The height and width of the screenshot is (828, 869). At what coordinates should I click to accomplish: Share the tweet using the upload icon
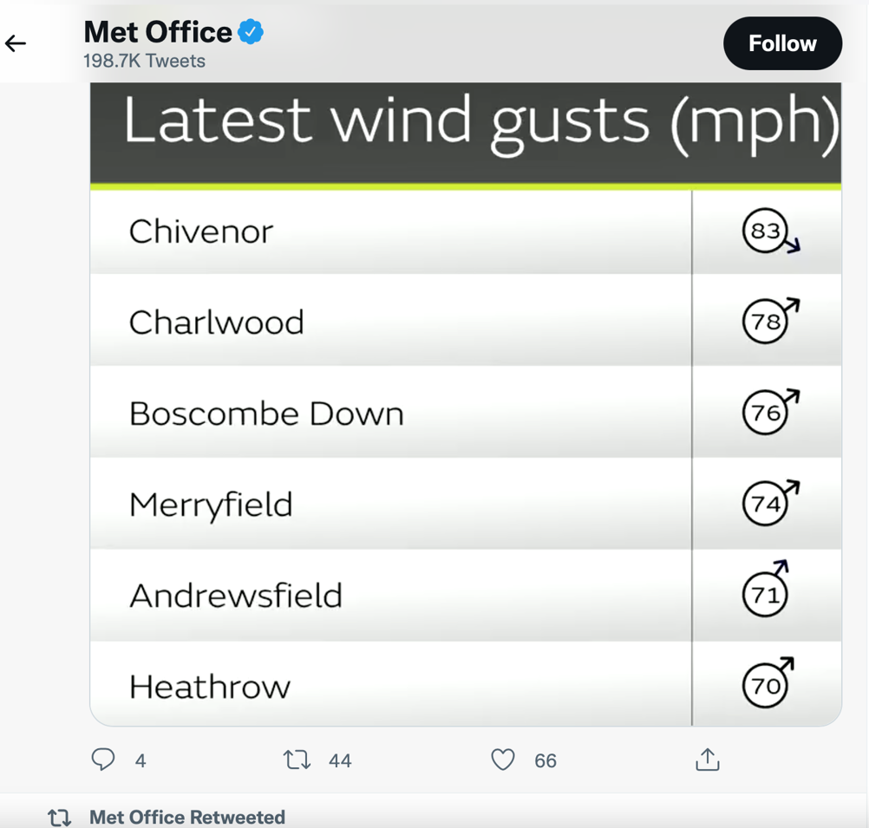(707, 760)
